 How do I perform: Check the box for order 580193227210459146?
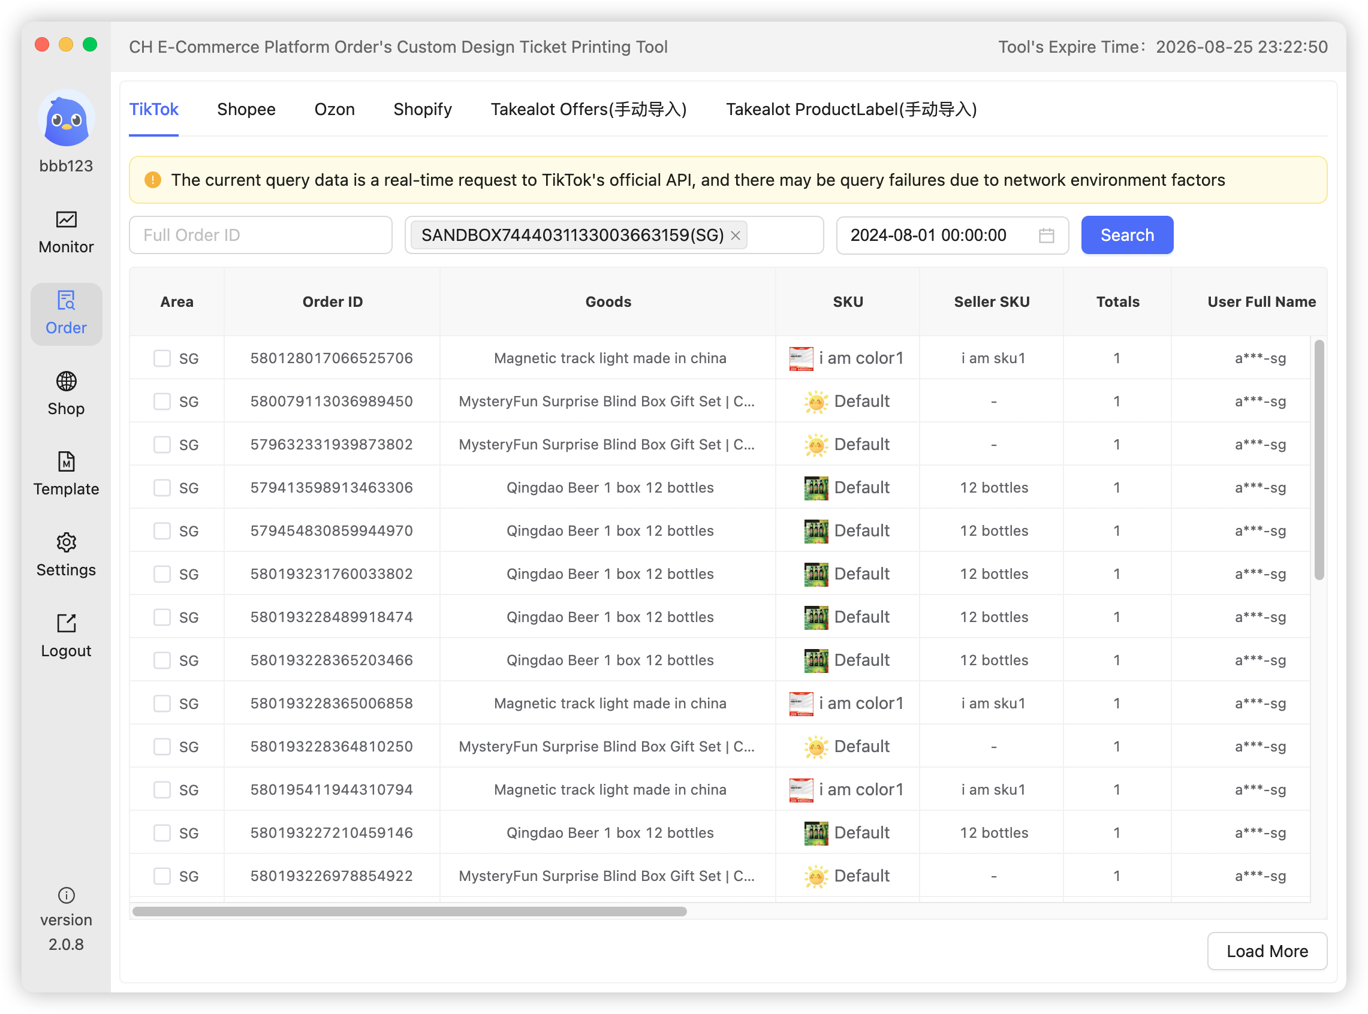pos(162,834)
